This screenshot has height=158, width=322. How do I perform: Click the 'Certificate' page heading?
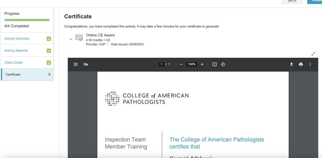point(78,16)
